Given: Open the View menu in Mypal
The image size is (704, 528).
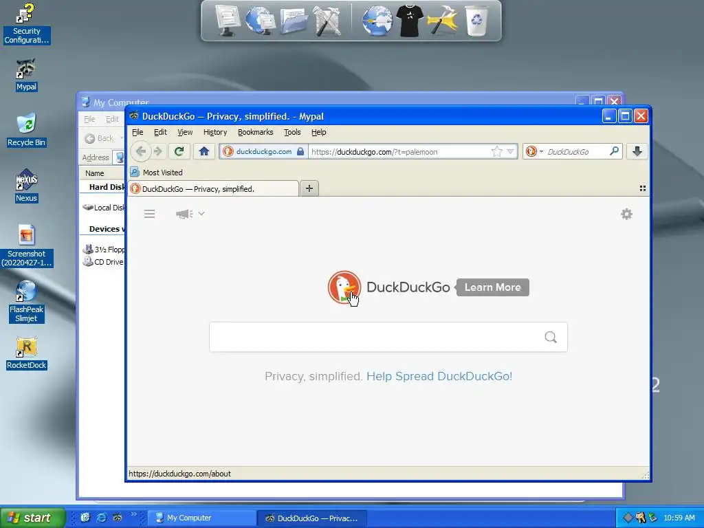Looking at the screenshot, I should click(x=185, y=132).
